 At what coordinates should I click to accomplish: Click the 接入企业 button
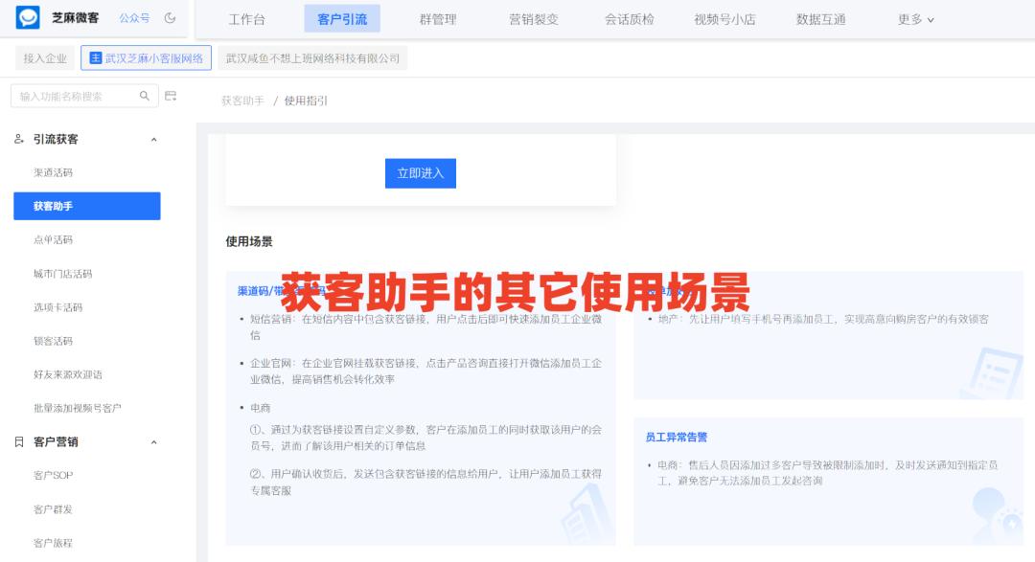[43, 58]
